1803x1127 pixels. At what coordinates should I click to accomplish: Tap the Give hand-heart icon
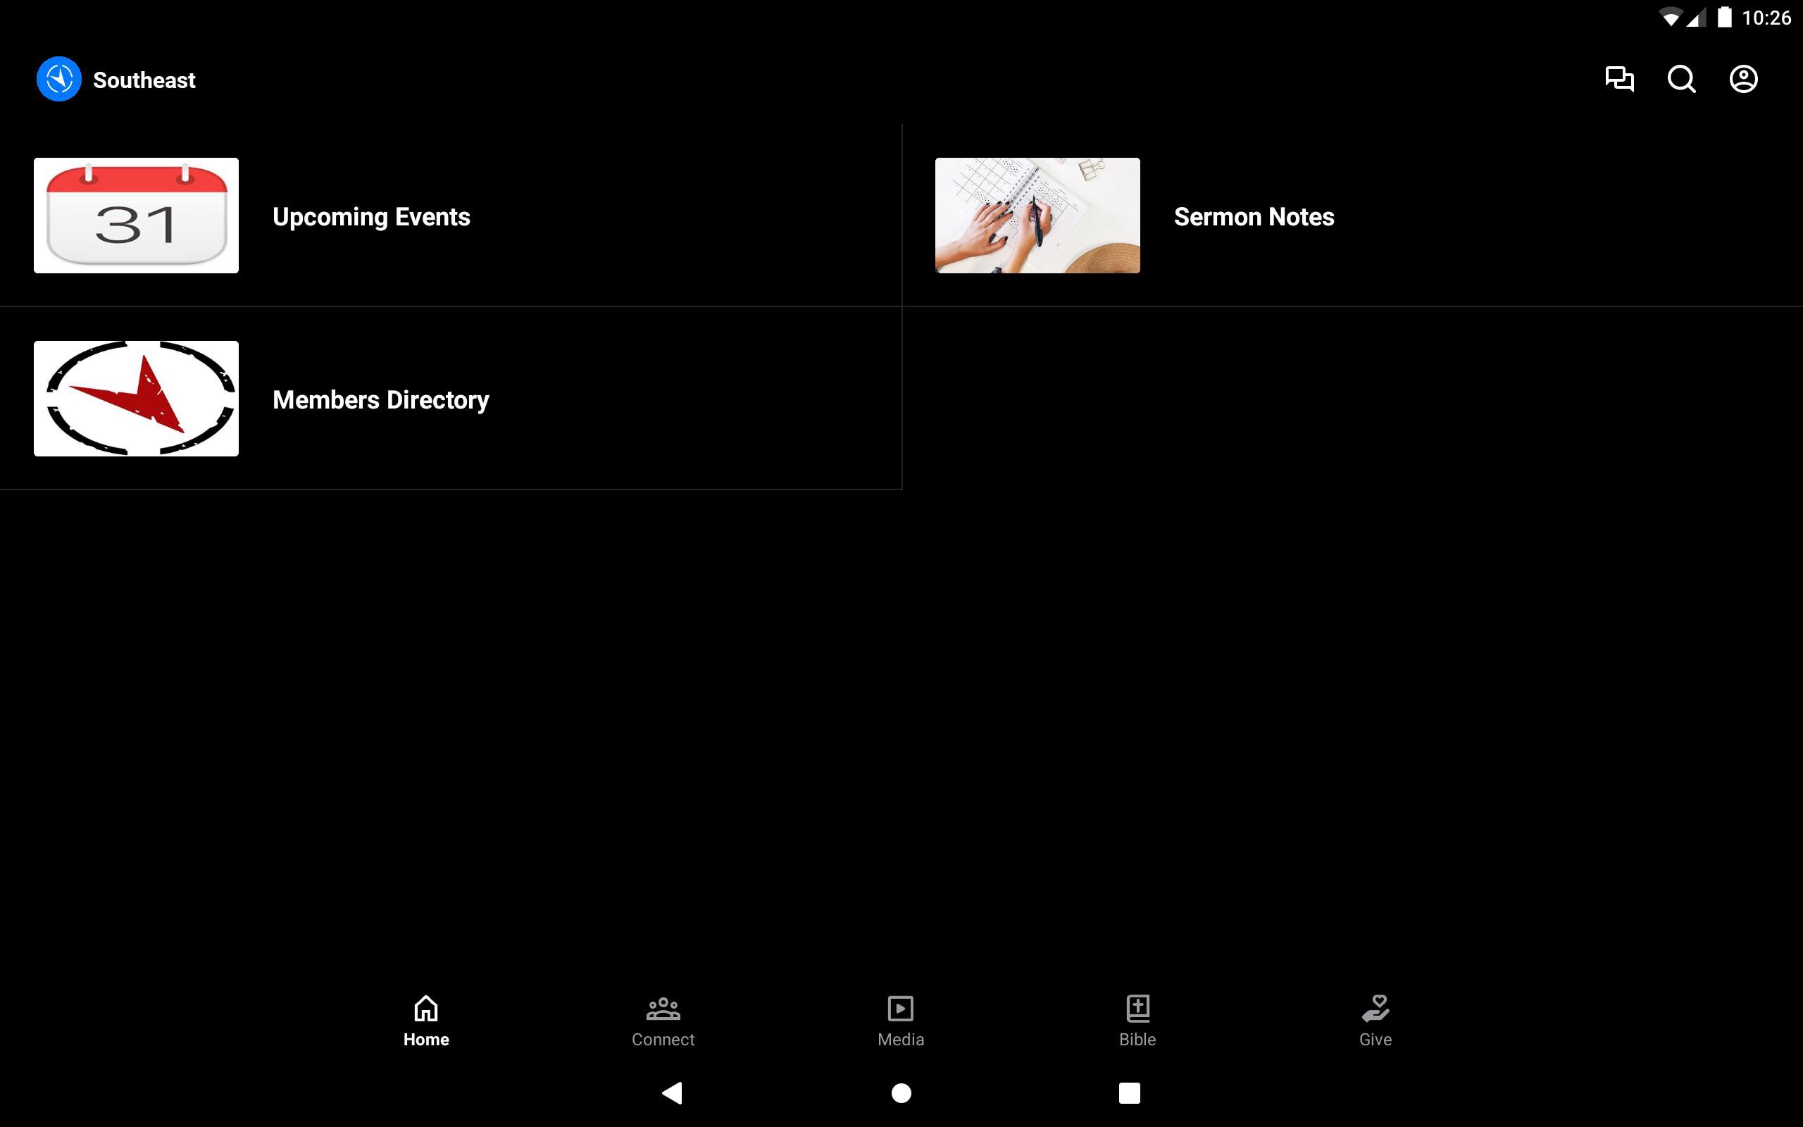point(1375,1008)
